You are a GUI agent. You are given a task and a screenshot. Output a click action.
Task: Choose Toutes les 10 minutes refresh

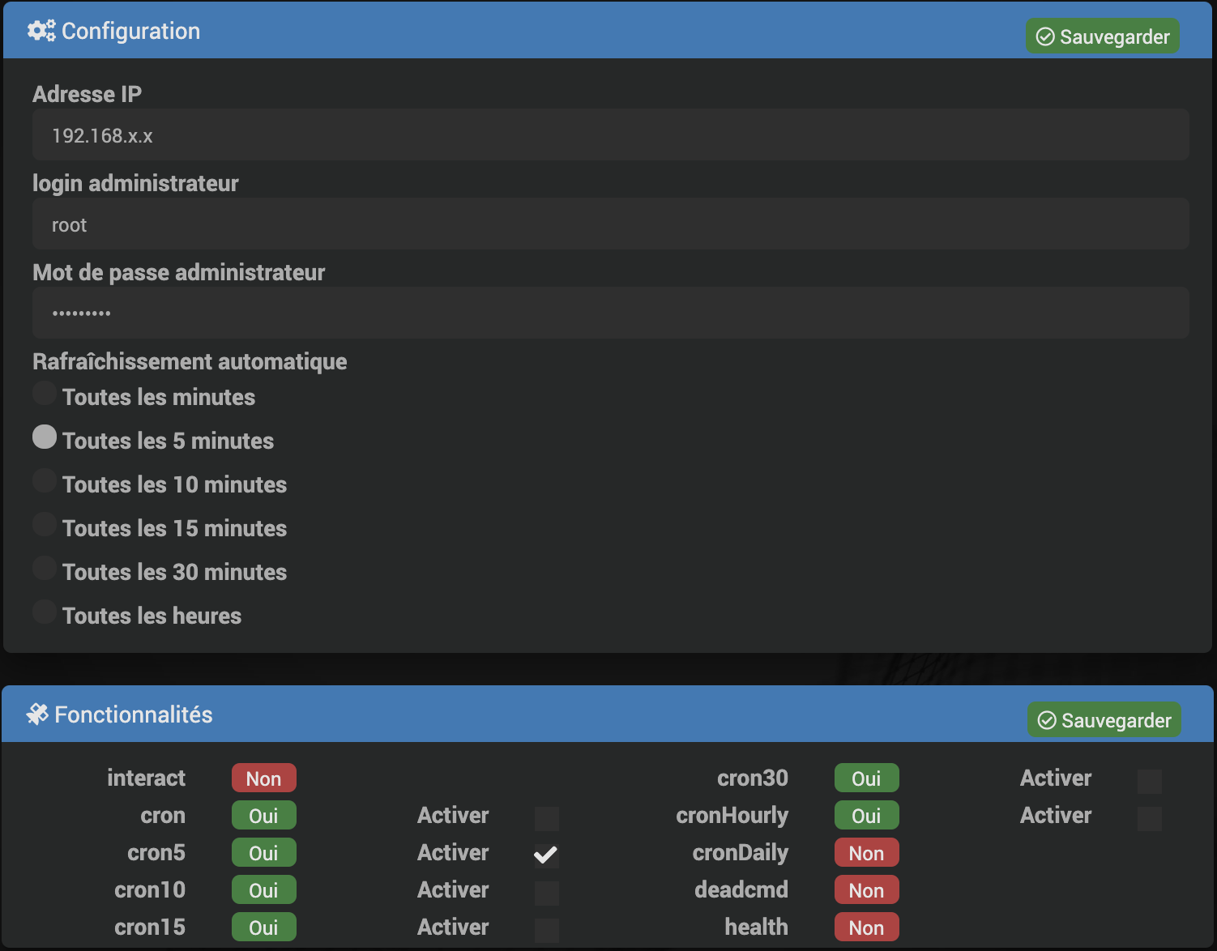(x=45, y=481)
